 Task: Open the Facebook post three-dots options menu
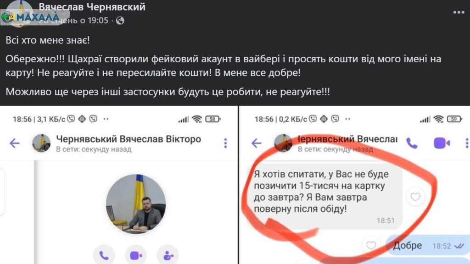tap(459, 12)
